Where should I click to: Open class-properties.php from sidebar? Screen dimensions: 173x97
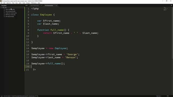click(11, 11)
